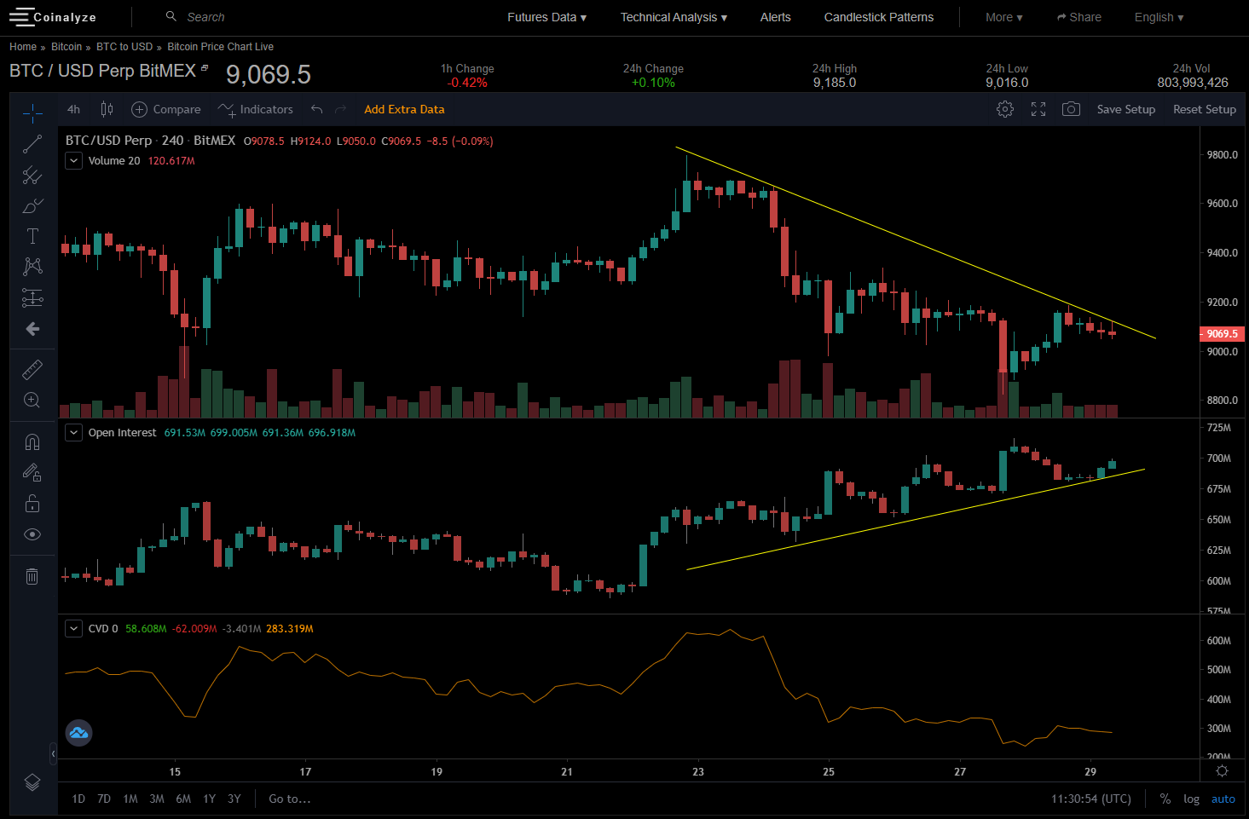Choose the ruler measure tool
The height and width of the screenshot is (819, 1249).
pyautogui.click(x=32, y=369)
